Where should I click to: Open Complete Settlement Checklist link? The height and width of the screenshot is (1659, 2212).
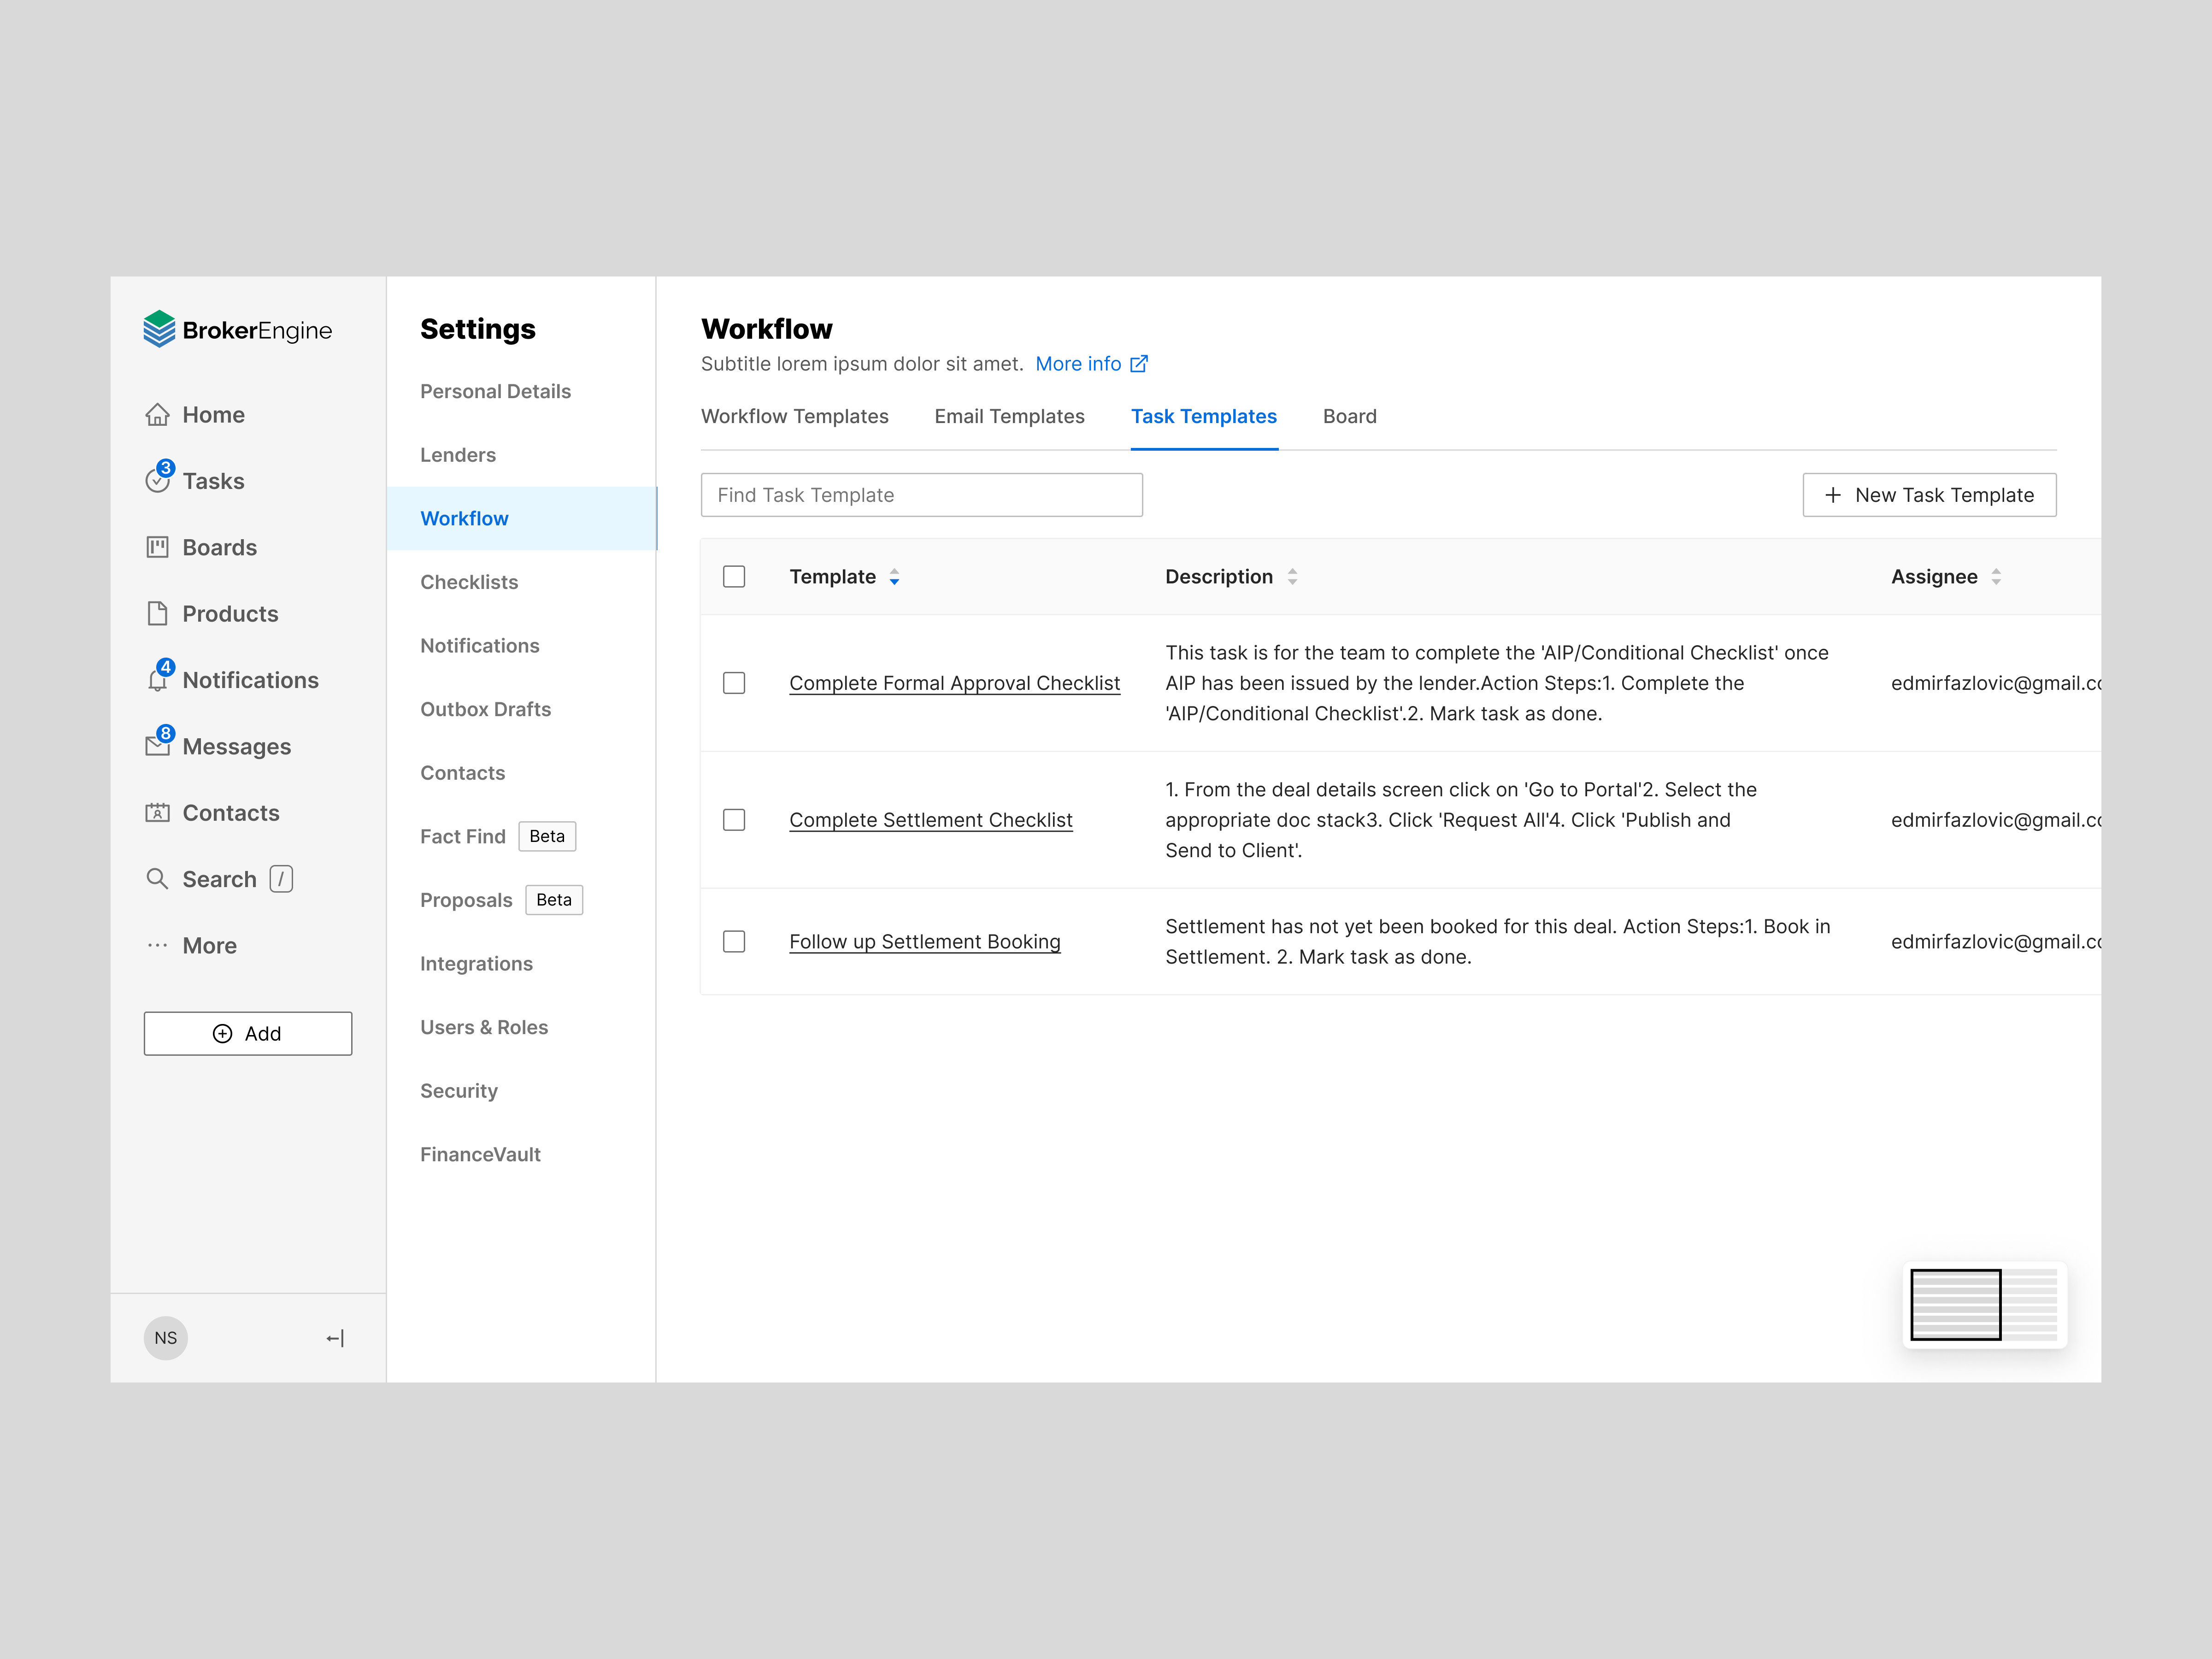click(x=930, y=820)
